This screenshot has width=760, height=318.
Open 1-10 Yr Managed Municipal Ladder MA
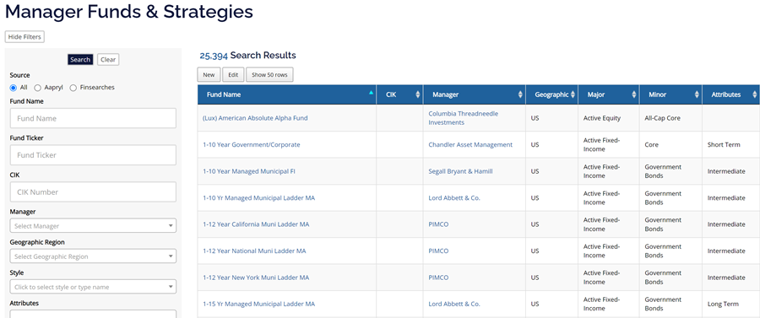259,198
